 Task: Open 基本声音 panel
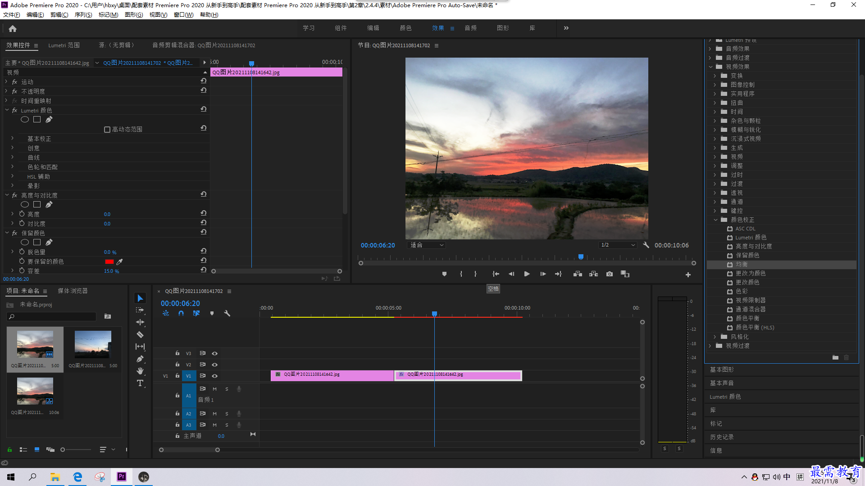[722, 383]
